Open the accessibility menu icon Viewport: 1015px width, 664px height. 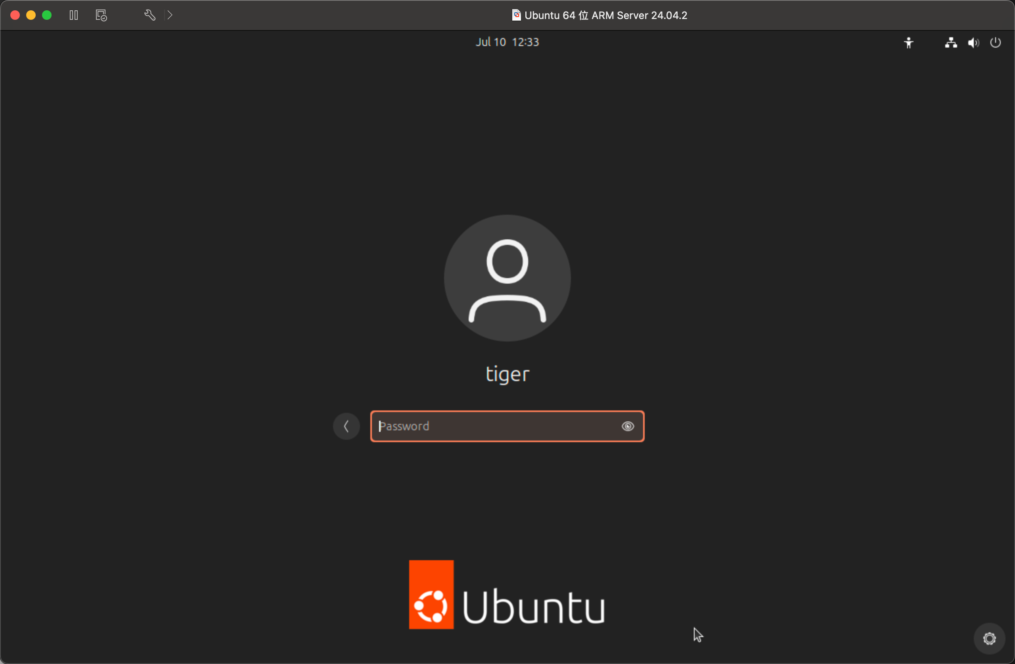pyautogui.click(x=909, y=43)
